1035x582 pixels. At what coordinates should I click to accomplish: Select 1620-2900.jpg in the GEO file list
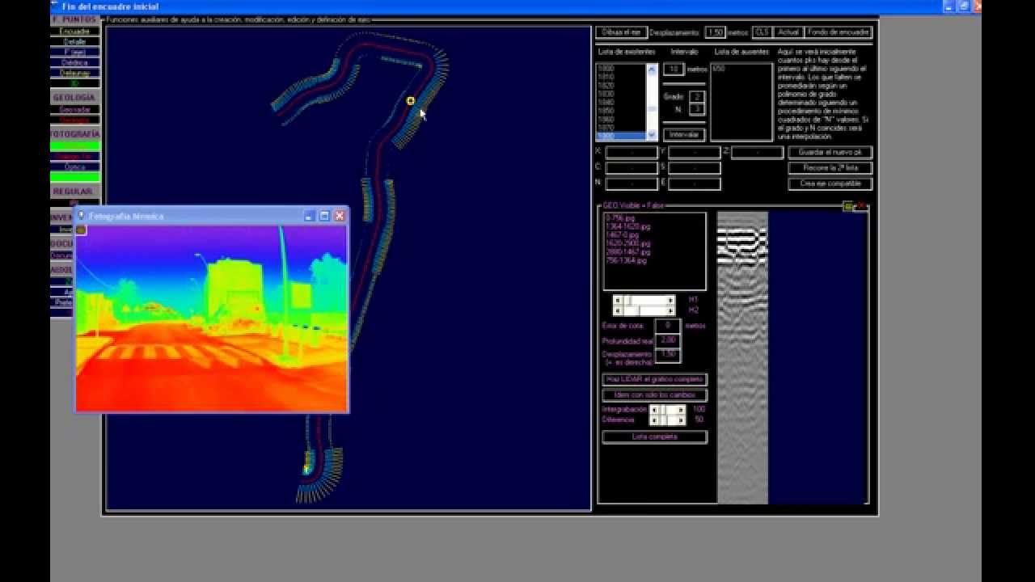(x=627, y=243)
